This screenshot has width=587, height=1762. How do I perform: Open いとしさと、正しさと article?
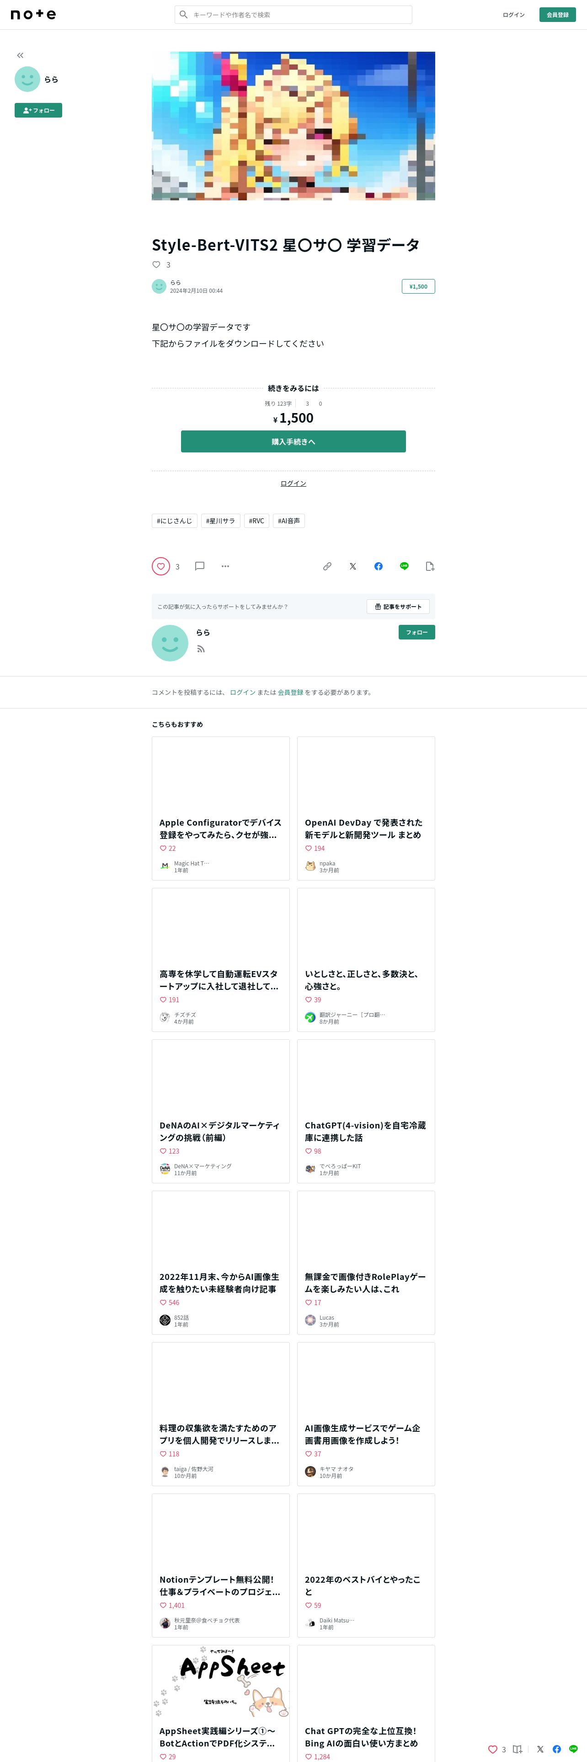(366, 960)
